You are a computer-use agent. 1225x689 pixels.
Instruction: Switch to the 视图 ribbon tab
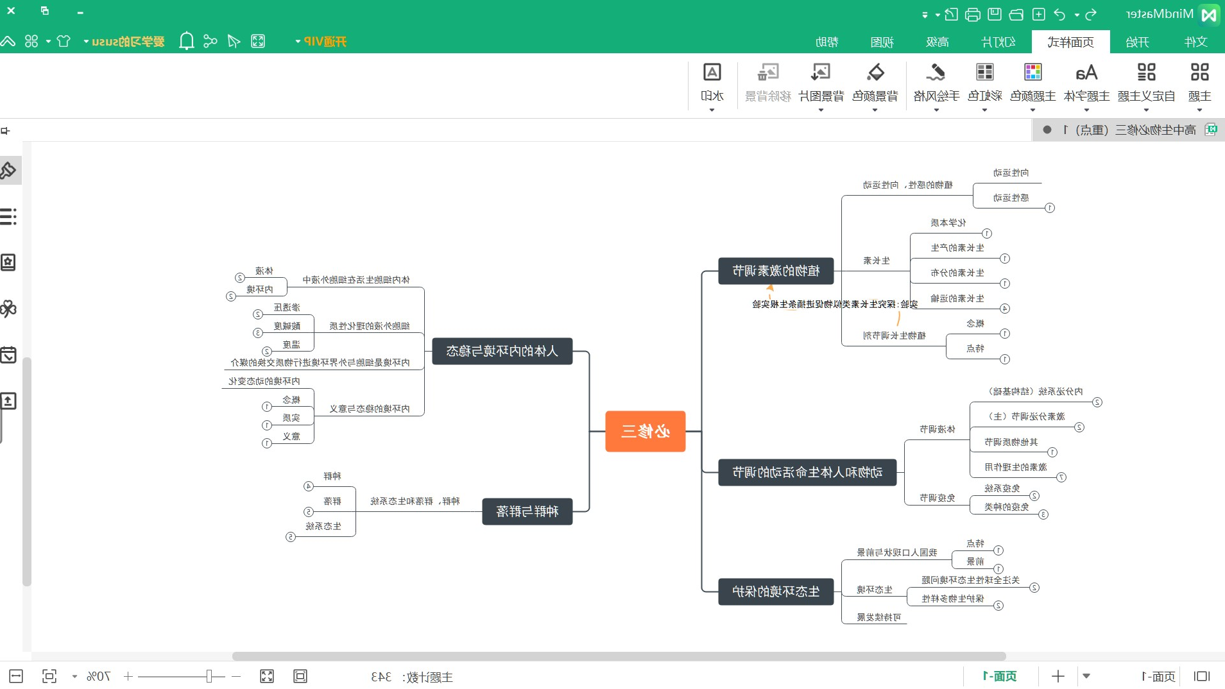pyautogui.click(x=882, y=42)
